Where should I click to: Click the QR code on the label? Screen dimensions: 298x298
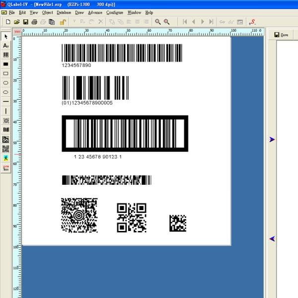[132, 218]
